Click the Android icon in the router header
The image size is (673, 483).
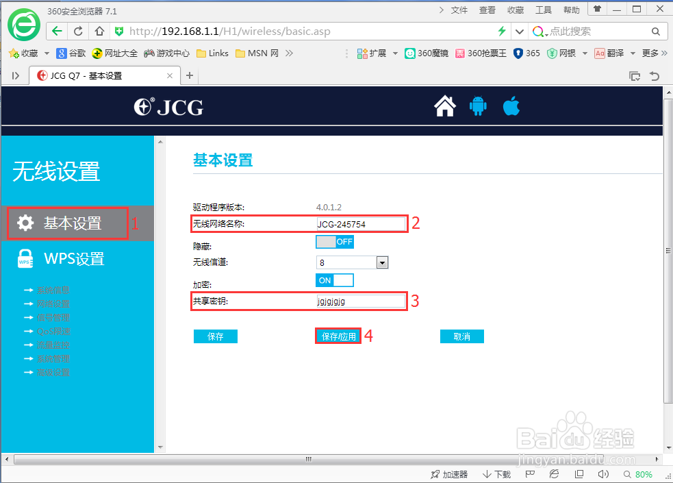coord(478,106)
